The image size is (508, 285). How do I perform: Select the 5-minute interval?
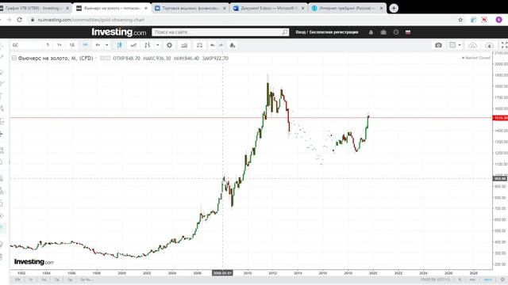pyautogui.click(x=48, y=45)
